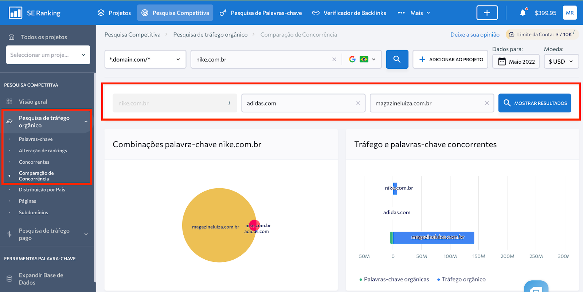
Task: Open the MR user profile avatar
Action: pos(570,13)
